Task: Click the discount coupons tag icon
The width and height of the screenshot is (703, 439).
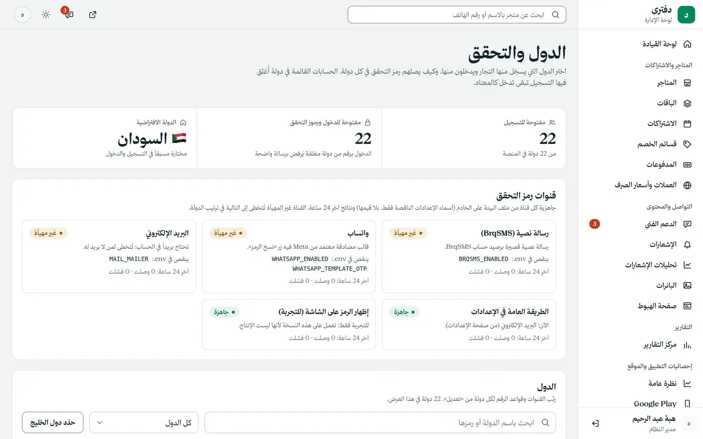Action: point(687,144)
